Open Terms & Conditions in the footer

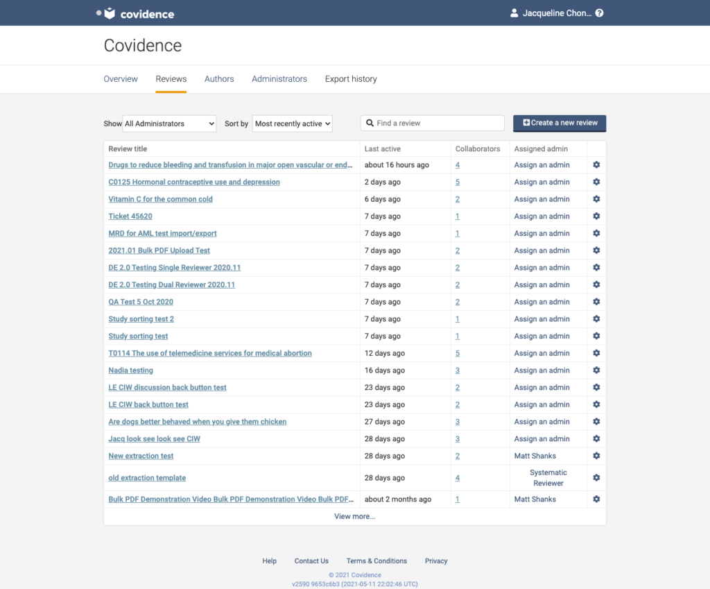[x=376, y=561]
